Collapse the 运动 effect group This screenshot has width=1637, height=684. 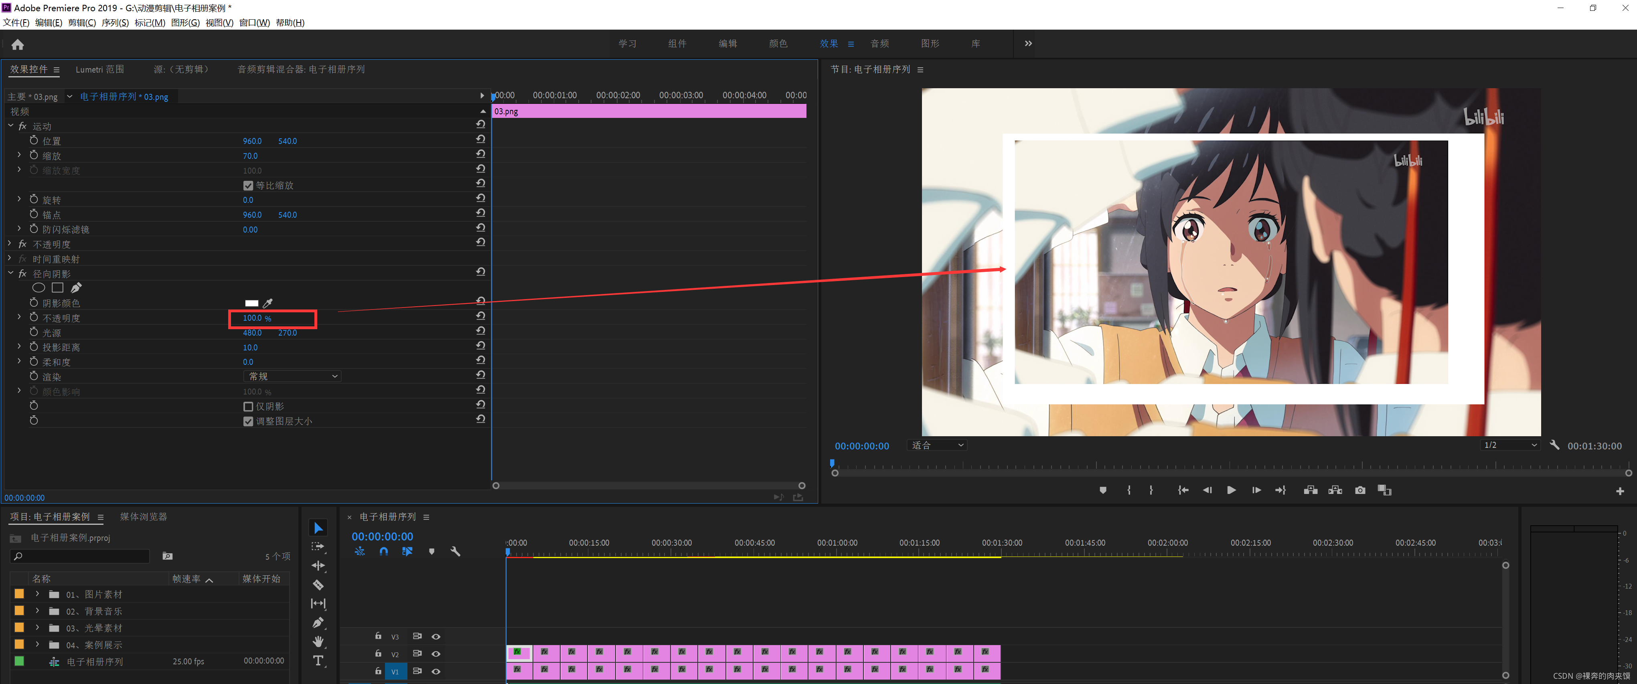coord(11,126)
